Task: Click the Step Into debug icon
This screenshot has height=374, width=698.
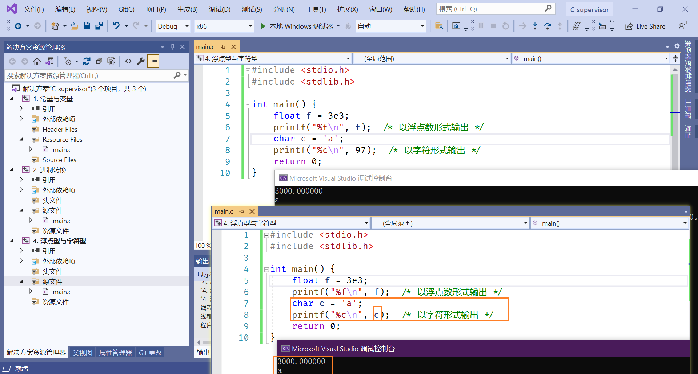Action: [x=535, y=26]
